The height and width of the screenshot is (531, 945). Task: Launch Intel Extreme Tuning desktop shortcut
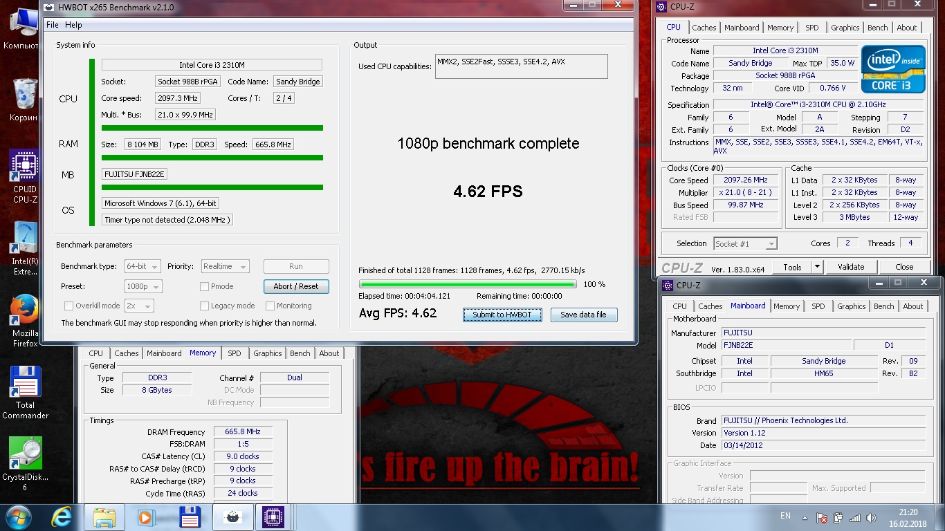coord(25,249)
